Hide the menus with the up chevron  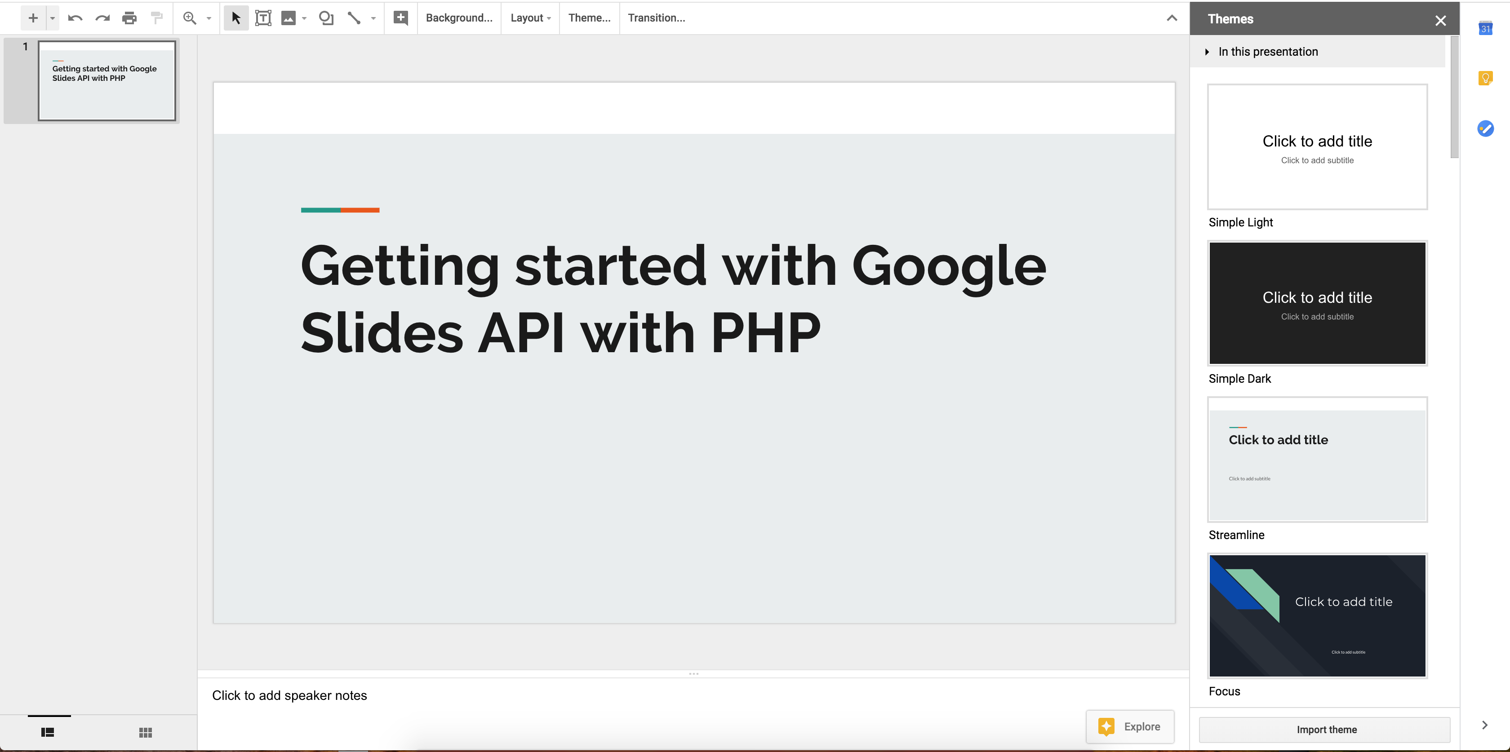click(1172, 18)
